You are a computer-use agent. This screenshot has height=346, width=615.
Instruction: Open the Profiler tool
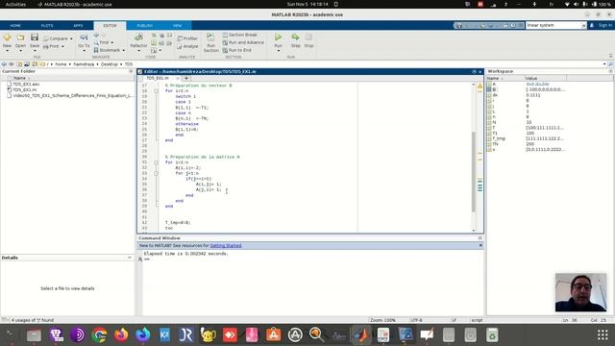[x=188, y=38]
